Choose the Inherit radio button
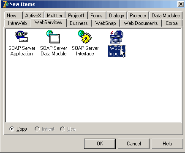The image size is (185, 153). click(x=37, y=129)
